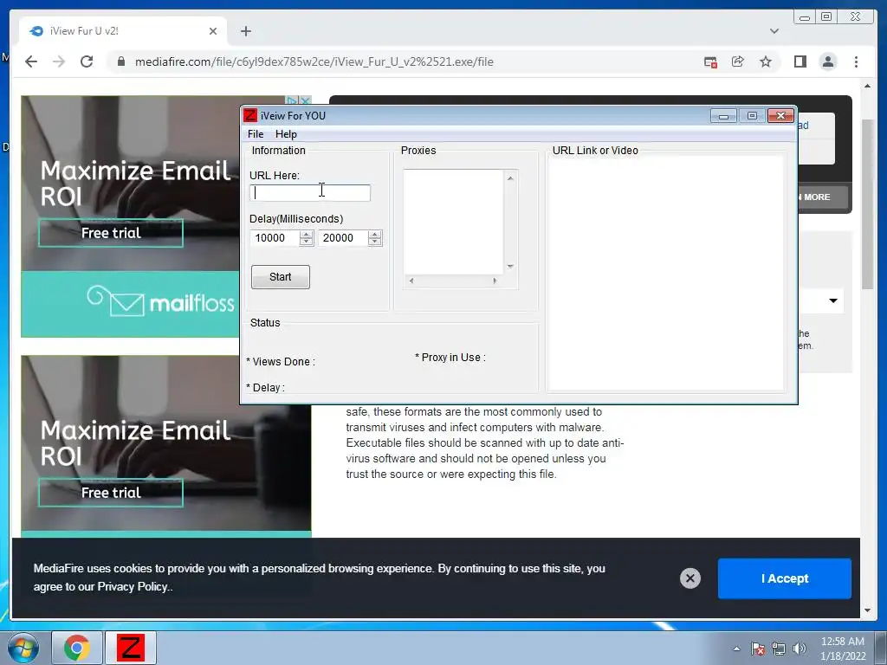The image size is (887, 665).
Task: Click the mailfloss logo in ad
Action: [x=160, y=300]
